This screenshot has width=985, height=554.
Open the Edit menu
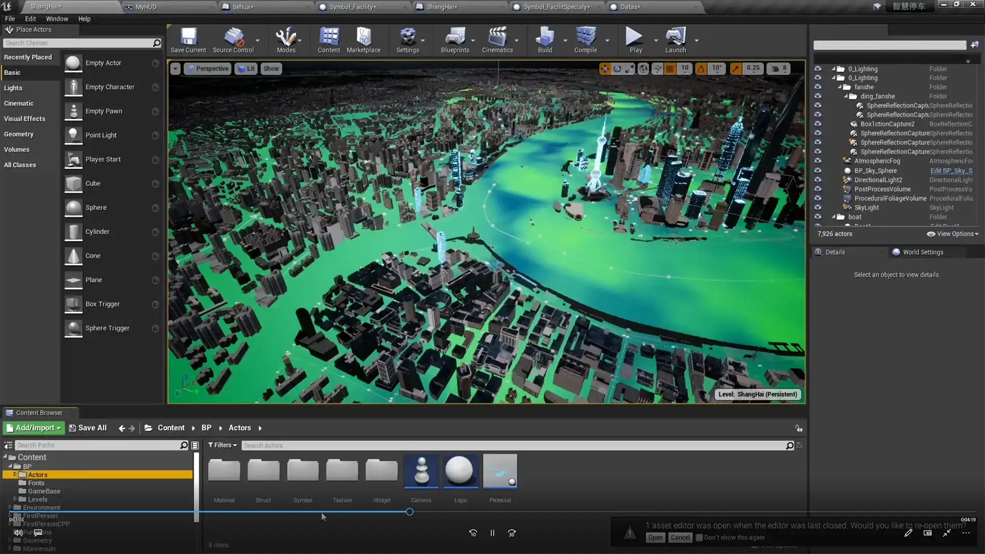(30, 18)
